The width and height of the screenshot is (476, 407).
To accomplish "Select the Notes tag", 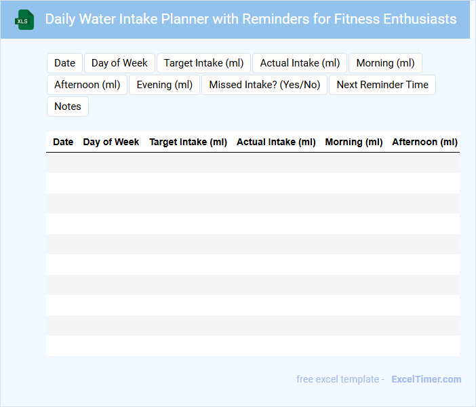I will [67, 106].
